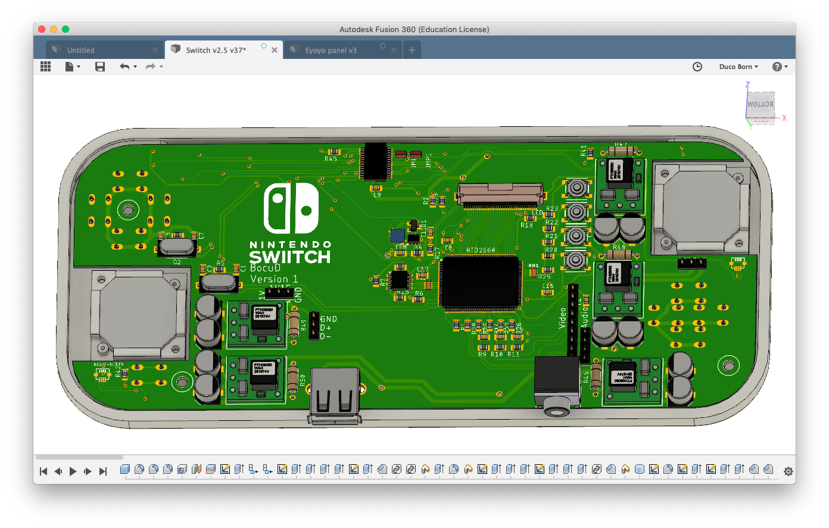Image resolution: width=829 pixels, height=528 pixels.
Task: Select the first fillet feature after the box
Action: pos(139,469)
